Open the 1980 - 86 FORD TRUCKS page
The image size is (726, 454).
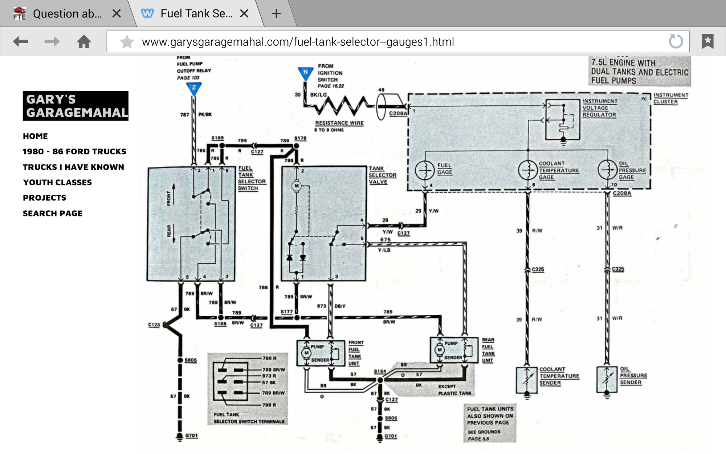point(74,151)
